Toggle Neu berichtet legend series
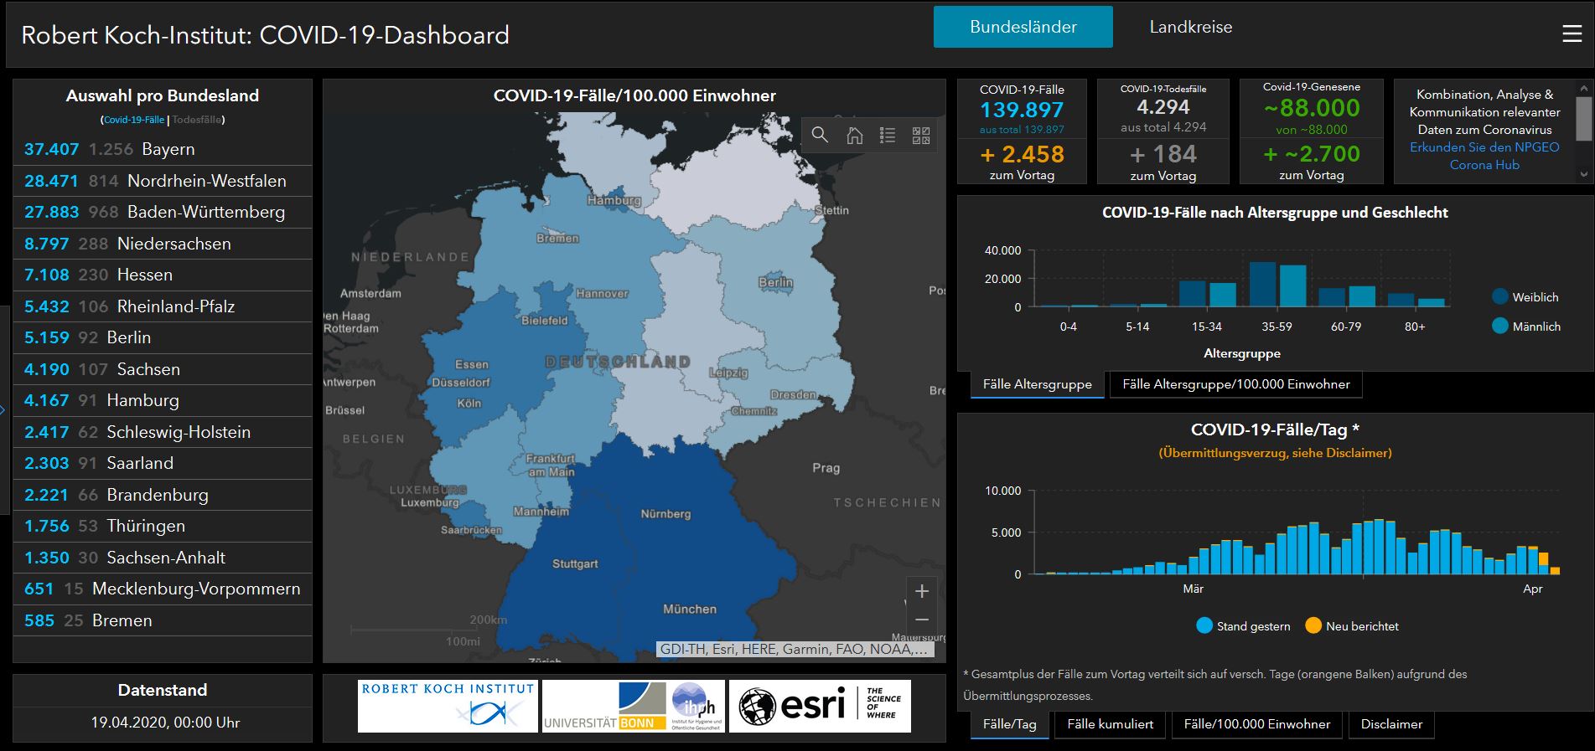 (x=1313, y=626)
